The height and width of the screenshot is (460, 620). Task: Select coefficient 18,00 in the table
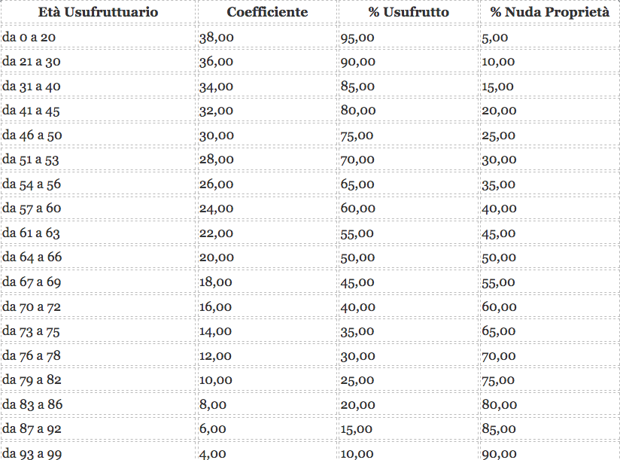click(216, 282)
